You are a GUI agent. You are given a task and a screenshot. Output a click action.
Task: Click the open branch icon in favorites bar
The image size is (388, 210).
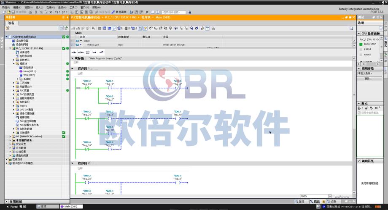pos(94,52)
